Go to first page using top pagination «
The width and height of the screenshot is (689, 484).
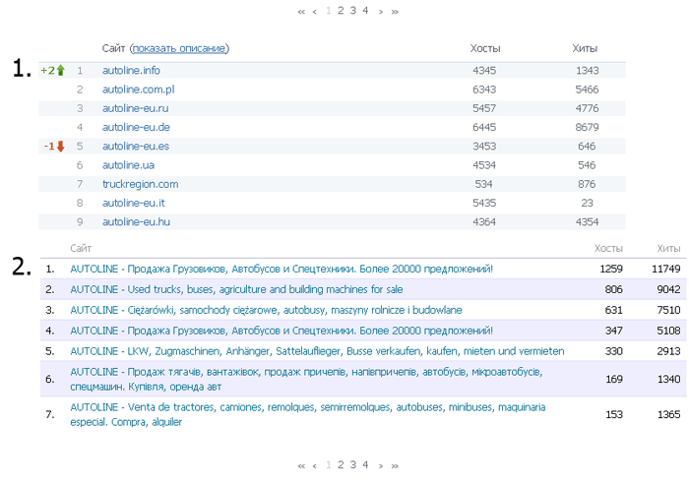tap(301, 11)
